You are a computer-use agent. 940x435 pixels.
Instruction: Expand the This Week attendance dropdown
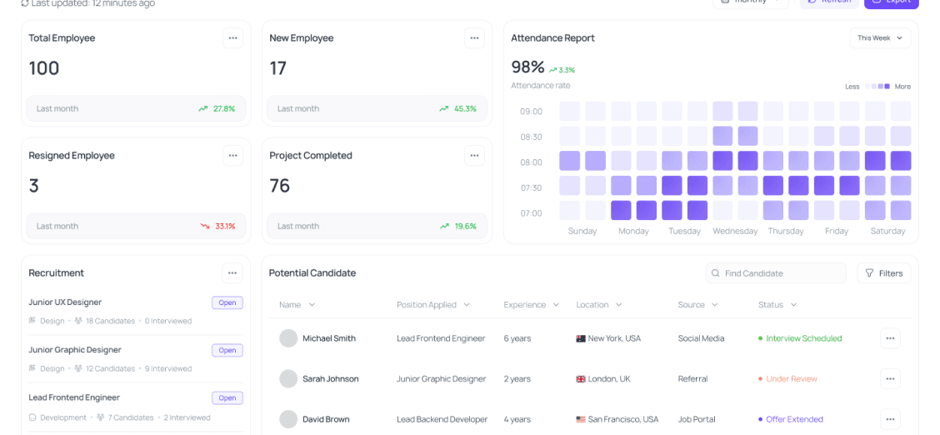880,38
